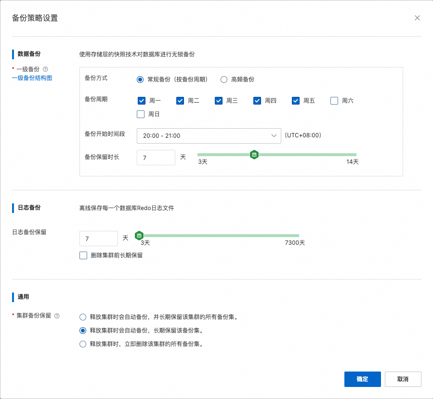This screenshot has width=433, height=399.
Task: Select 立即删除该集群的所有备份集 radio option
Action: (82, 344)
